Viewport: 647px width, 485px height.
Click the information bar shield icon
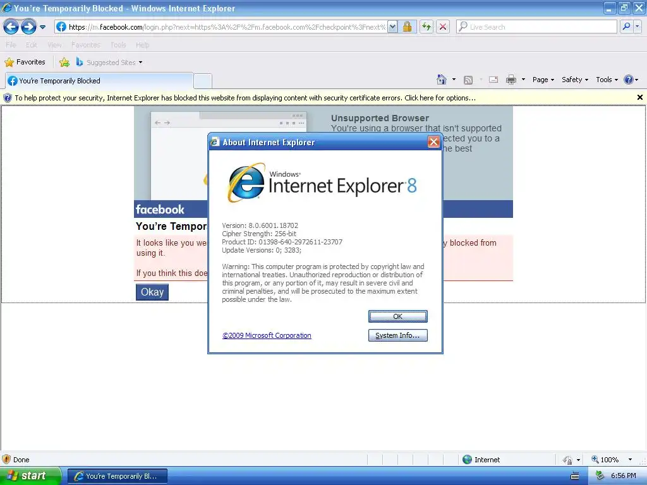click(8, 98)
